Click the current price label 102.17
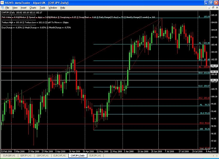Image resolution: width=219 pixels, height=159 pixels. 214,66
